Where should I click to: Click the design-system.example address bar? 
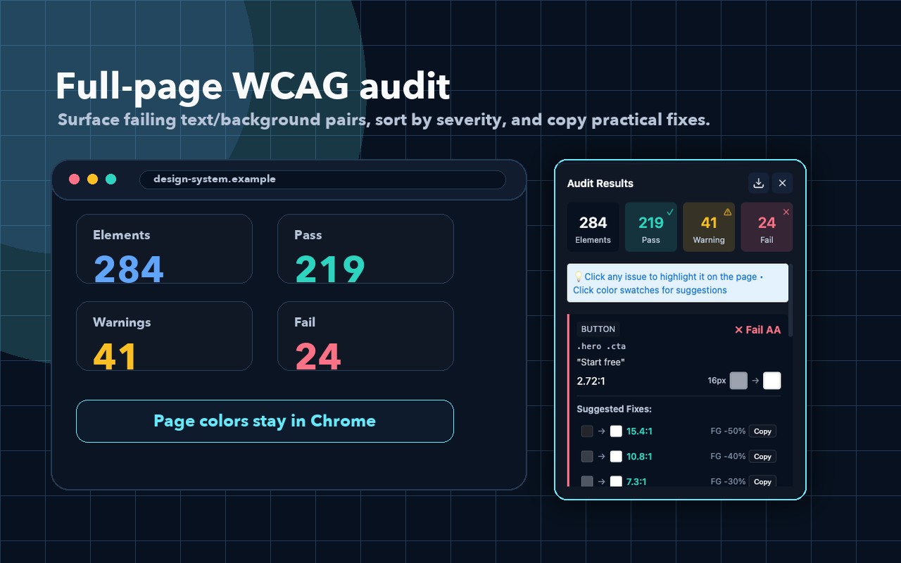pos(322,179)
